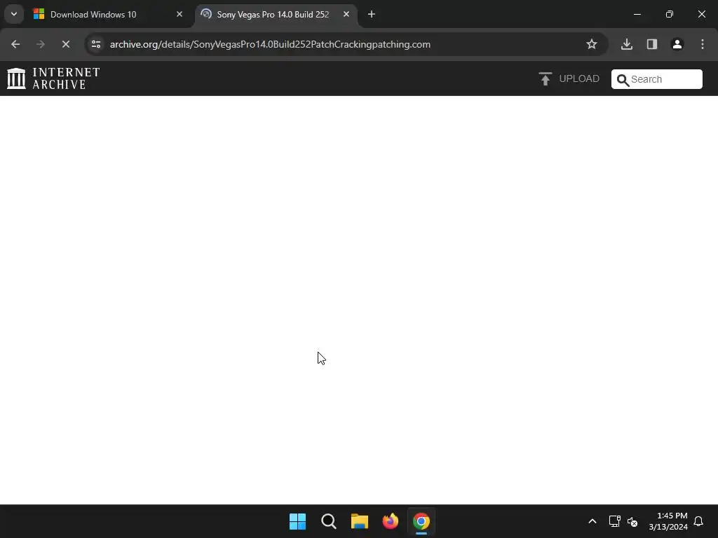Viewport: 718px width, 538px height.
Task: Click the archive.org URL address field
Action: [x=346, y=44]
